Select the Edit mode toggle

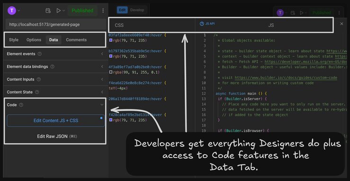coord(122,10)
